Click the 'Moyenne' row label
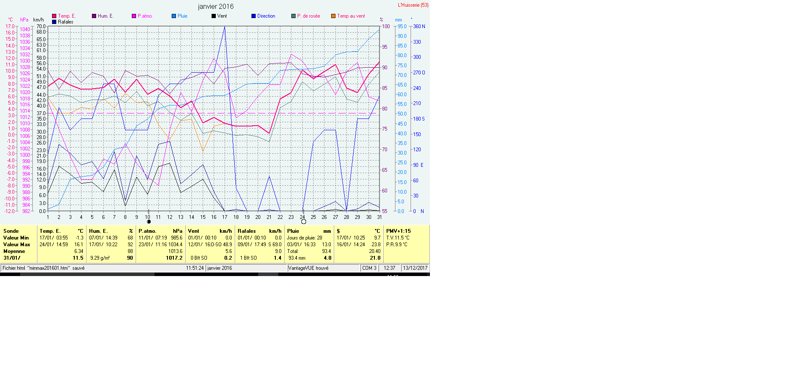 click(14, 251)
